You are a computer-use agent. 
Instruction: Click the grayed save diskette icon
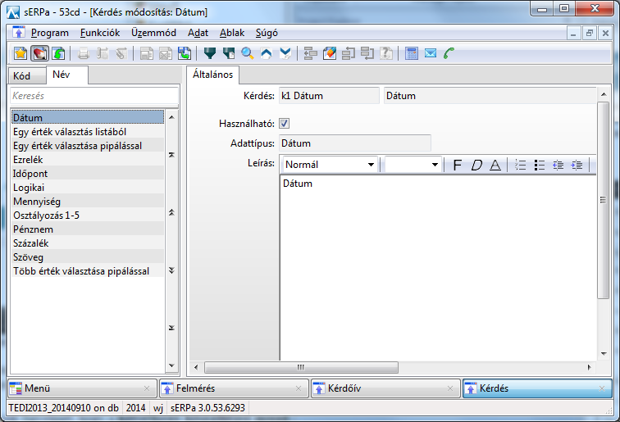146,53
